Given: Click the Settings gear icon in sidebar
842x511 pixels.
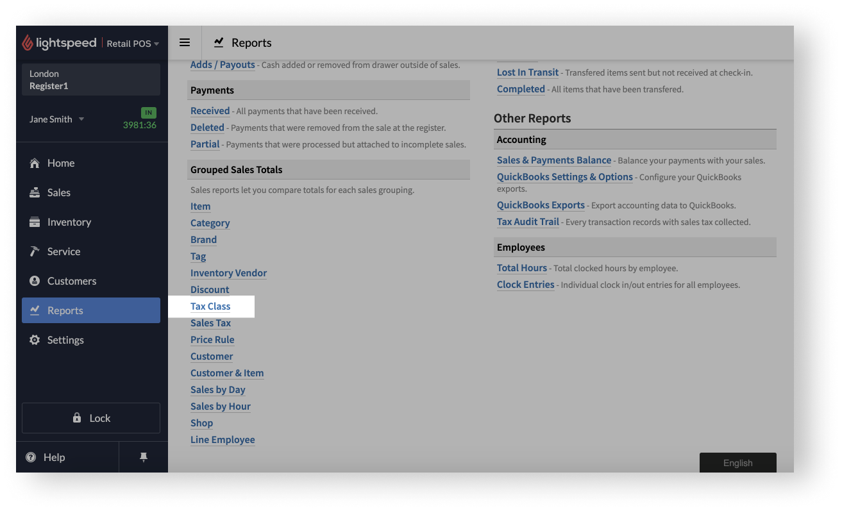Looking at the screenshot, I should 35,340.
